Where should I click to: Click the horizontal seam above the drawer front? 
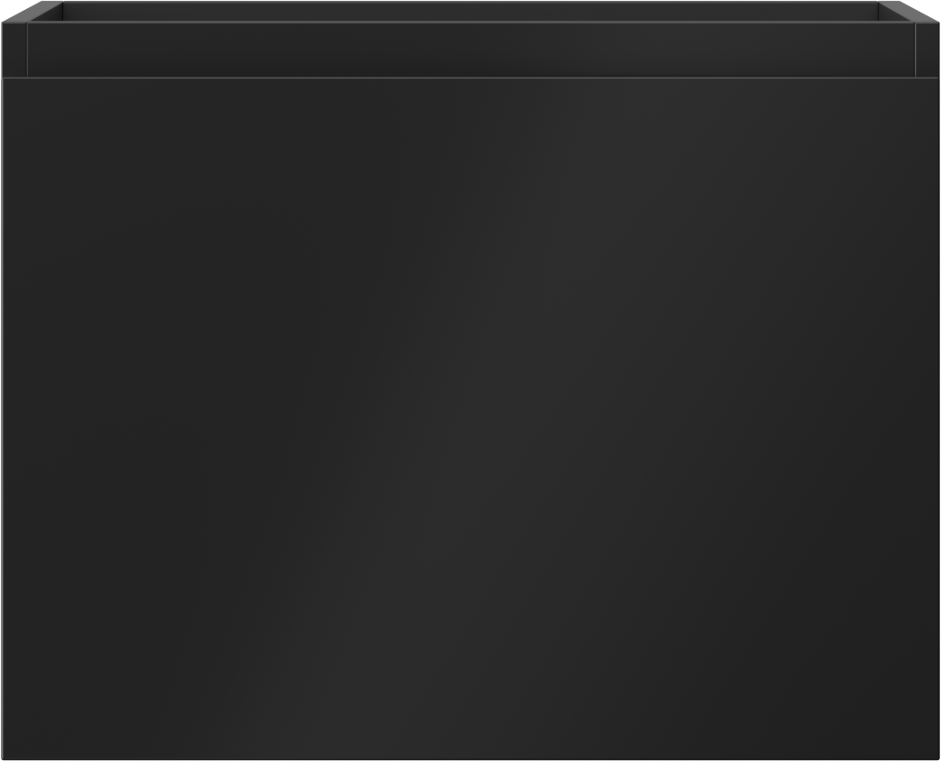click(x=470, y=78)
